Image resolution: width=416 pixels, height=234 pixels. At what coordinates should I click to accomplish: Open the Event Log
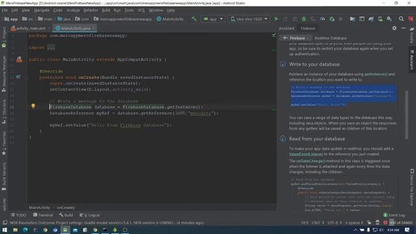click(395, 215)
